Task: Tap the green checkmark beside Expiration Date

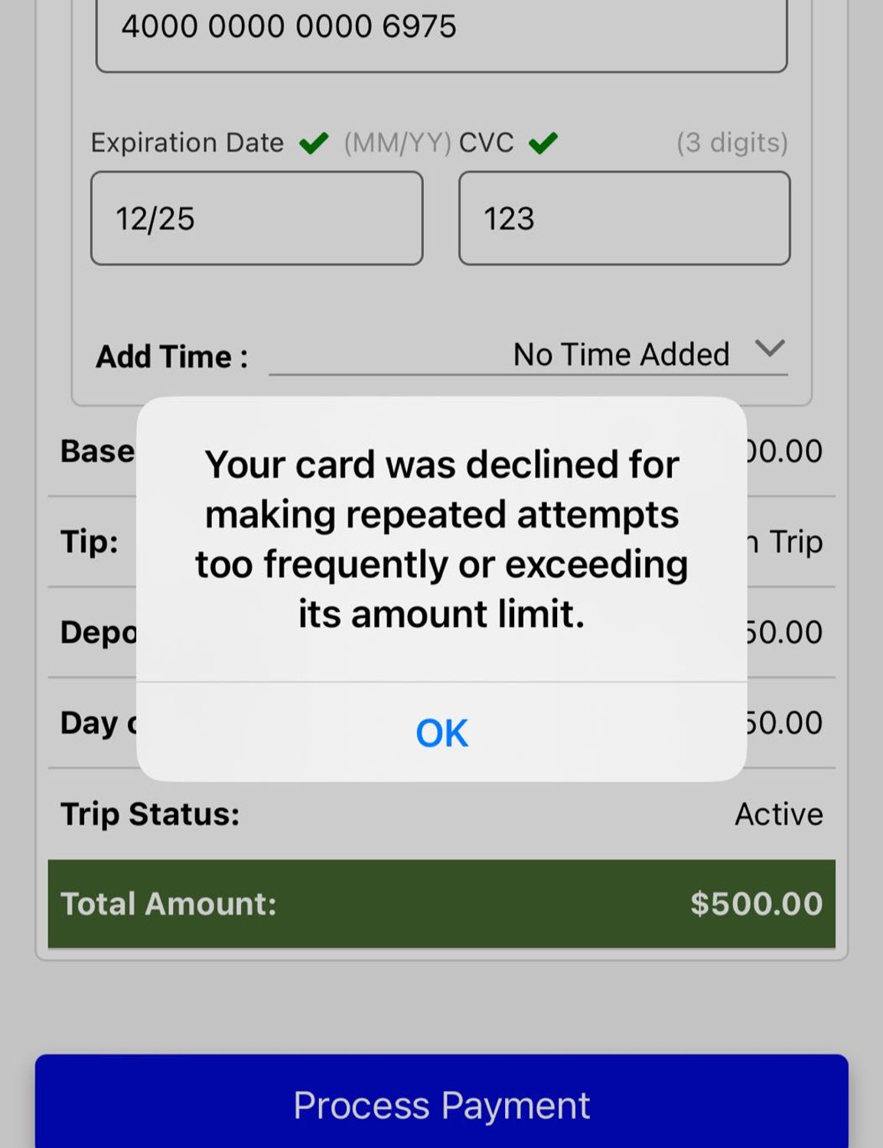Action: (314, 142)
